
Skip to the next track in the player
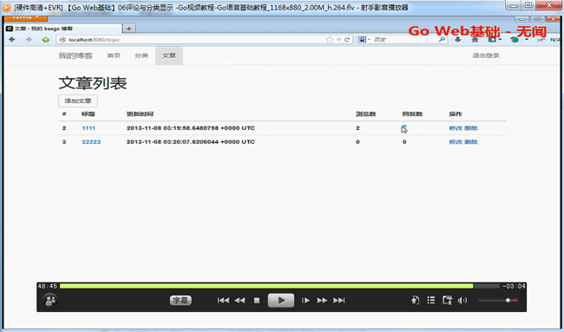(x=338, y=301)
